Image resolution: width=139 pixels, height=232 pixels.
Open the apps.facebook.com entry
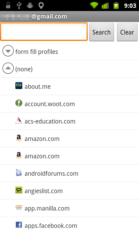pyautogui.click(x=69, y=224)
